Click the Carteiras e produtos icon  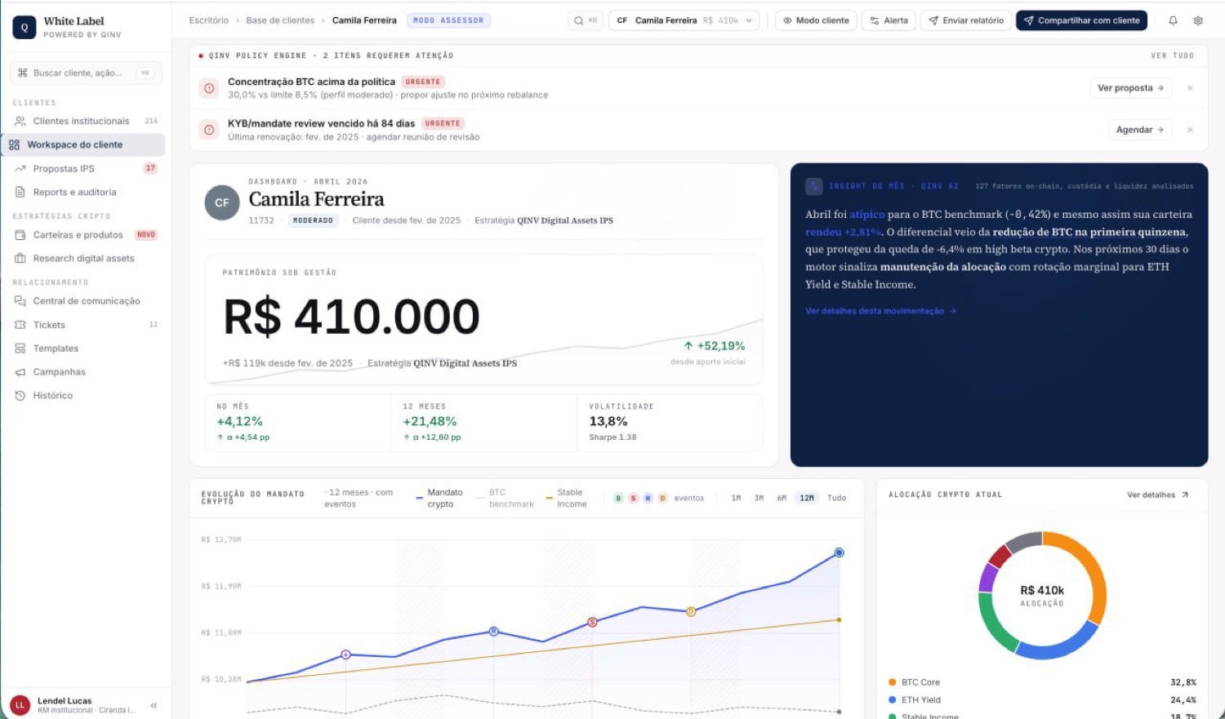tap(20, 235)
